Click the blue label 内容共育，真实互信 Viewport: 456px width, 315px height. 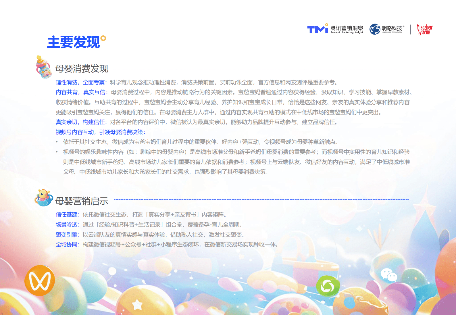(80, 92)
